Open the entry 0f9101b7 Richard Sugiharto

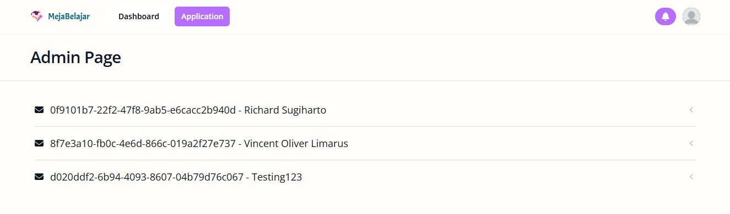365,110
